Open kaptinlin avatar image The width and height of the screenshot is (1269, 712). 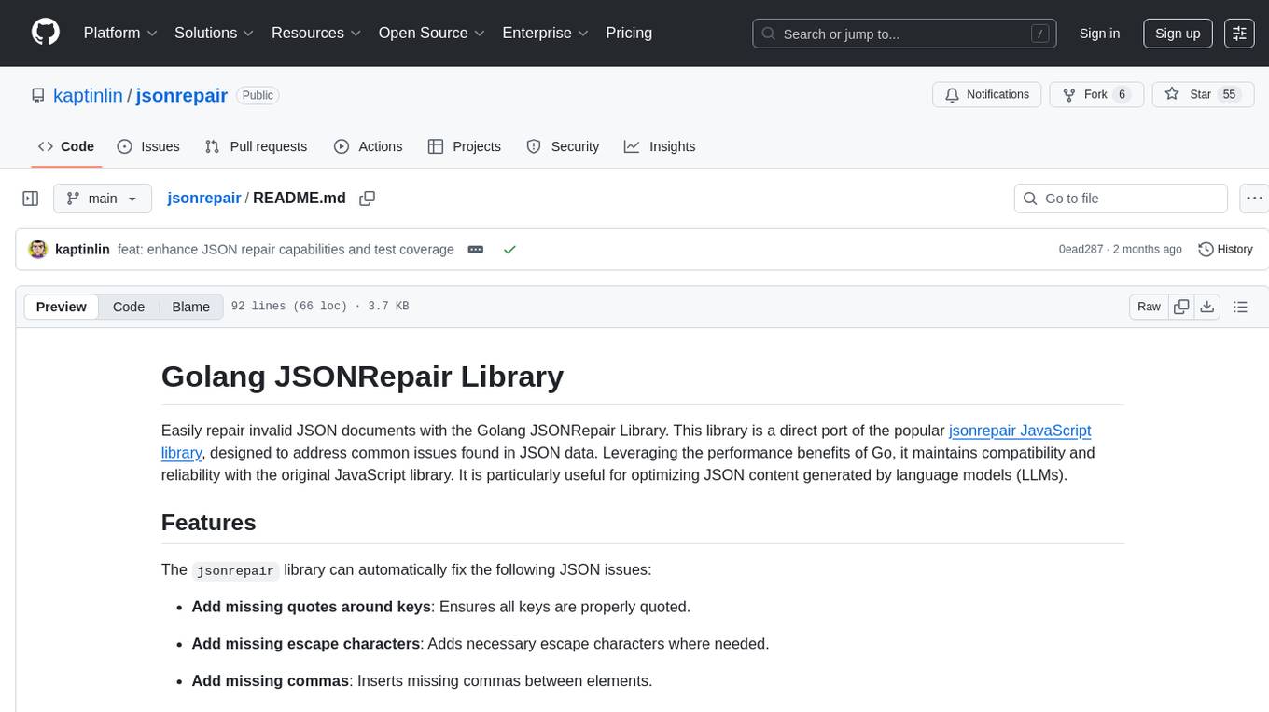(38, 250)
